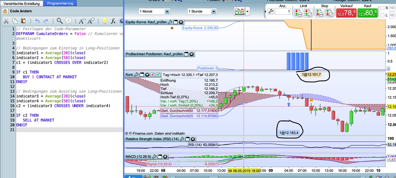Close the Equity-Kurve panel

tap(181, 22)
